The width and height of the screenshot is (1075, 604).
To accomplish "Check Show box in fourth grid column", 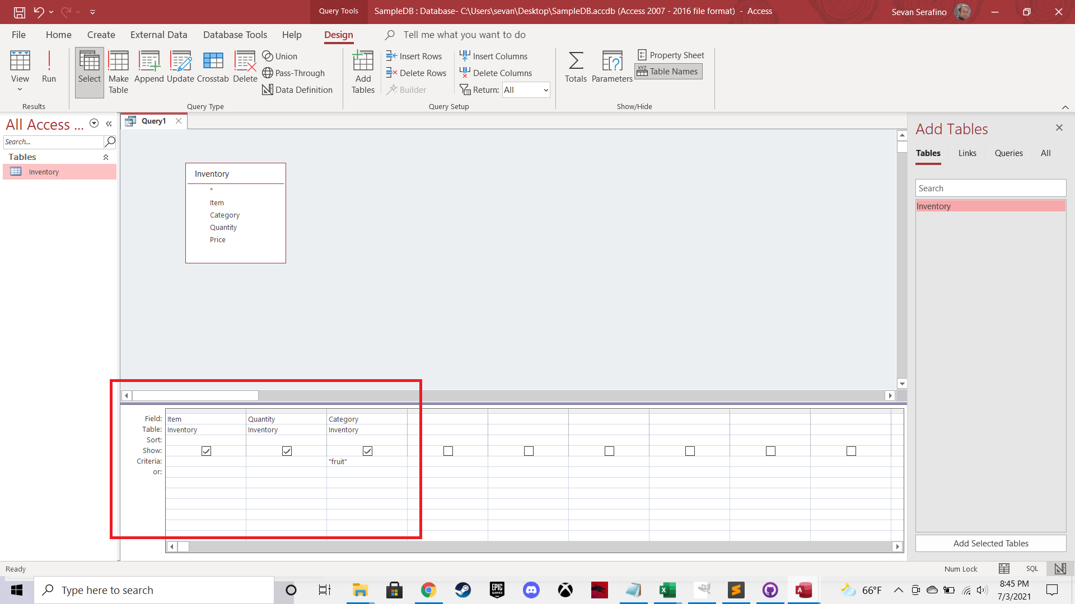I will [448, 451].
